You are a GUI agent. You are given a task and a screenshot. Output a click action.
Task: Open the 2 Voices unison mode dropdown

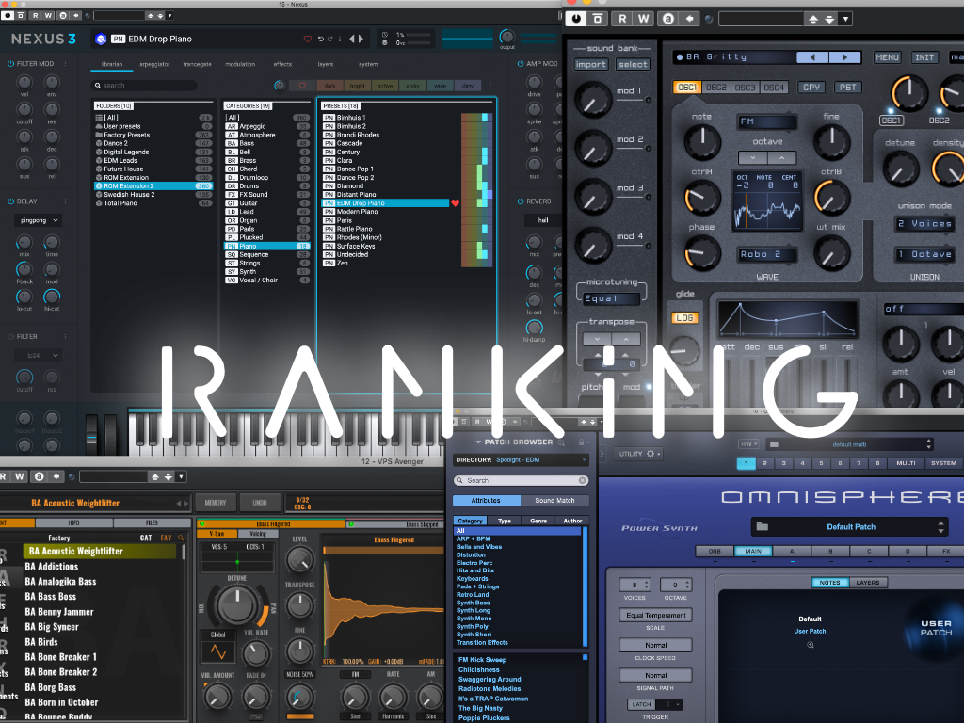tap(924, 224)
